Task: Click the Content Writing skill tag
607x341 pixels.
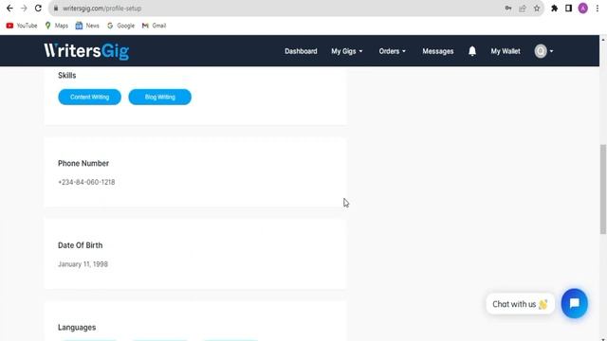Action: 89,97
